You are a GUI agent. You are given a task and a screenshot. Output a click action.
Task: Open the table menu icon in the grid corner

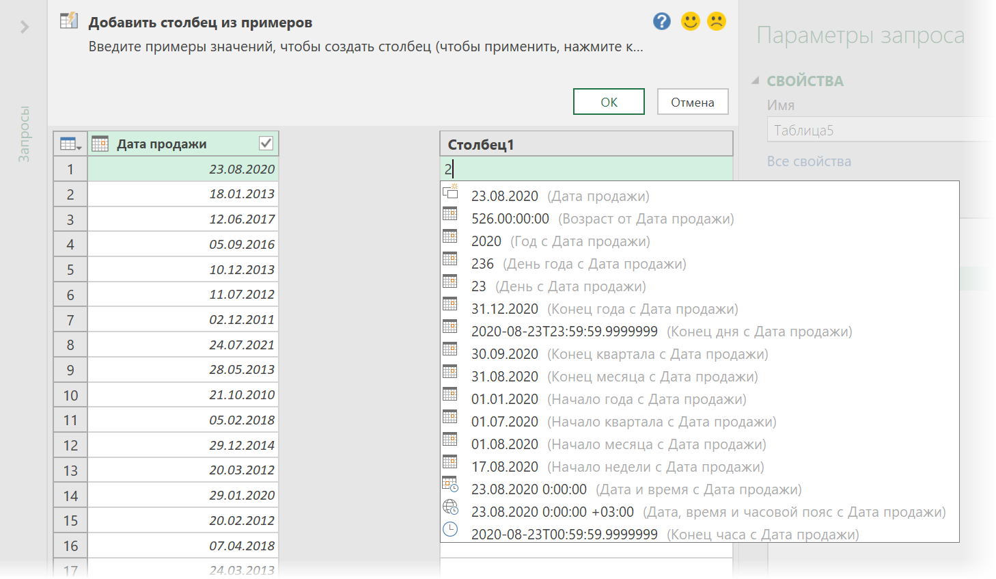[x=70, y=144]
